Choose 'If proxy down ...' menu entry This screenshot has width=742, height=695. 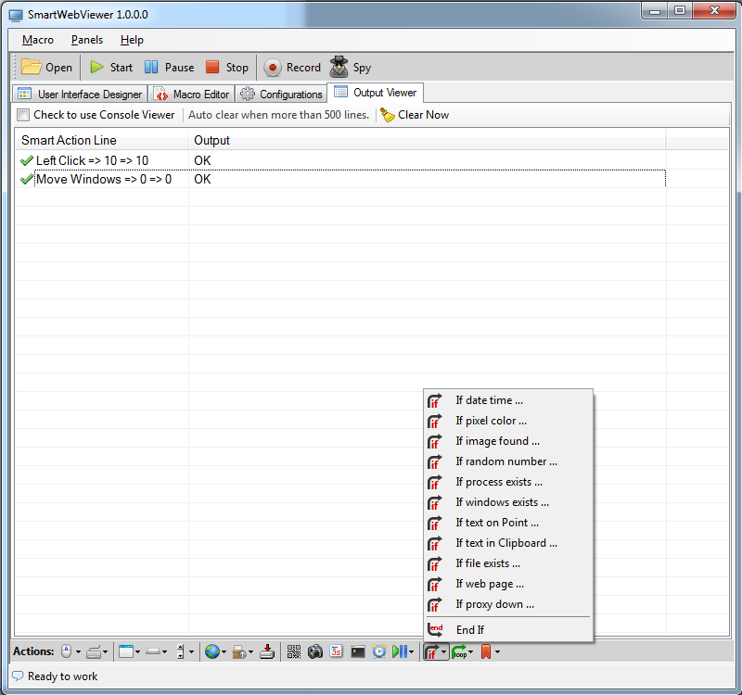(x=508, y=604)
